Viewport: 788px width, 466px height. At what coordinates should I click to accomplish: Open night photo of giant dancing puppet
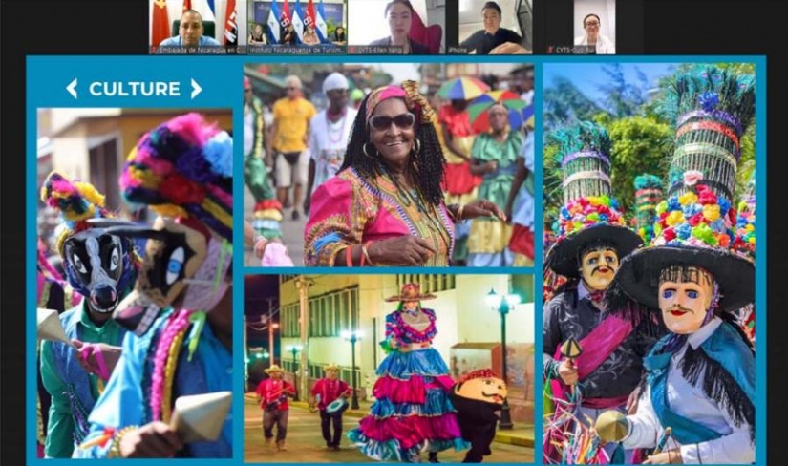tap(389, 369)
